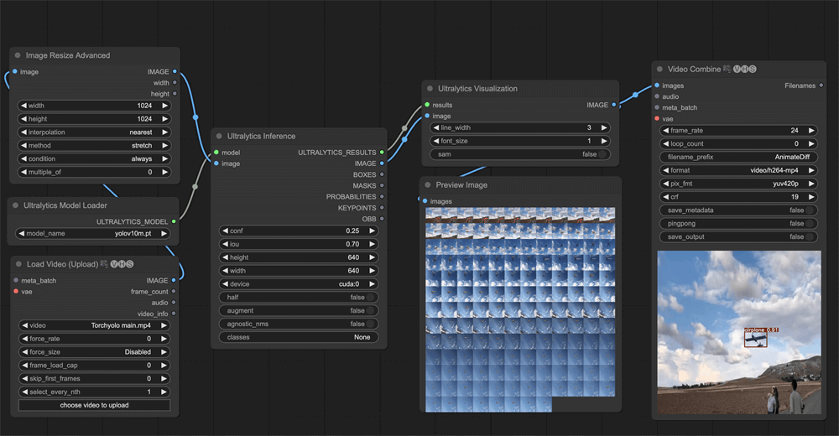839x436 pixels.
Task: Toggle the agnostic_nms option
Action: coord(299,324)
